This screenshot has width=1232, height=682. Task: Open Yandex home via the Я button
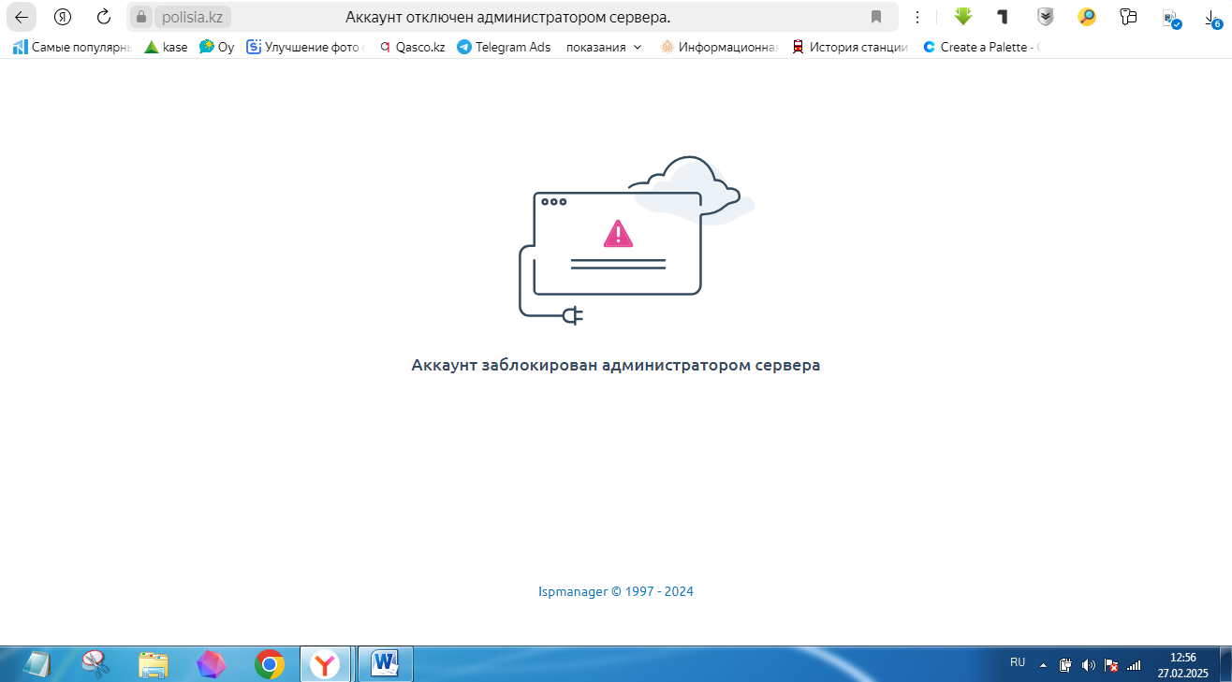point(63,17)
